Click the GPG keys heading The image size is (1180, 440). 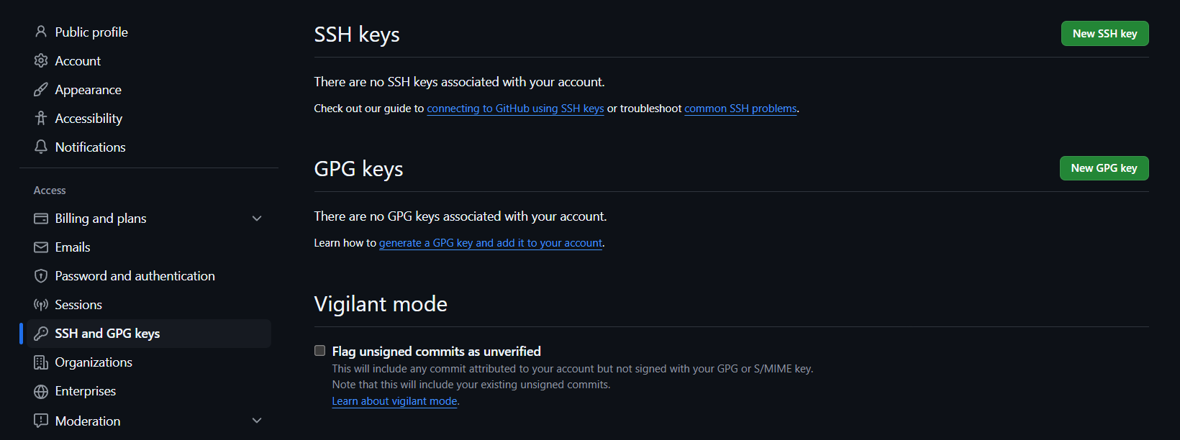click(x=358, y=169)
